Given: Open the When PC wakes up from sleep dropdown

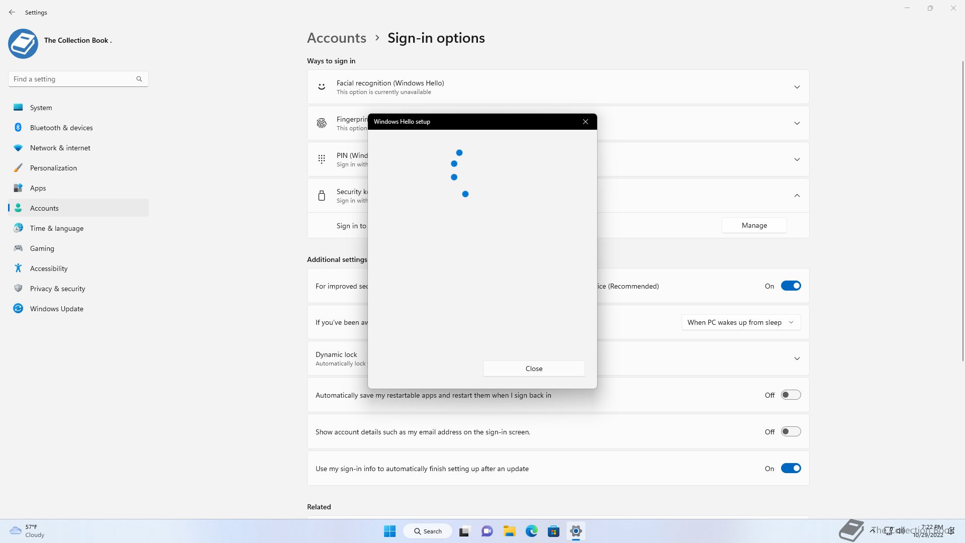Looking at the screenshot, I should [x=741, y=322].
